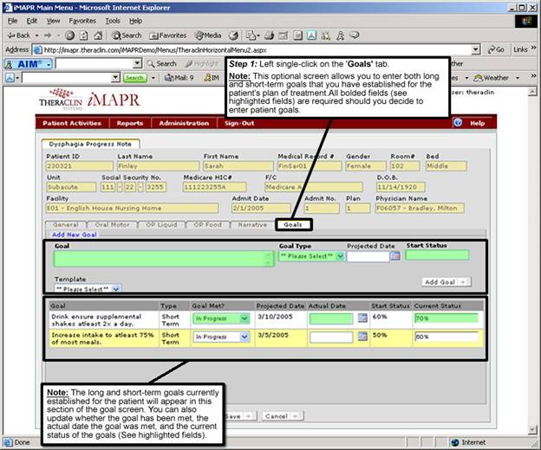The image size is (541, 450).
Task: Click the Current Status field showing 60%
Action: 446,337
